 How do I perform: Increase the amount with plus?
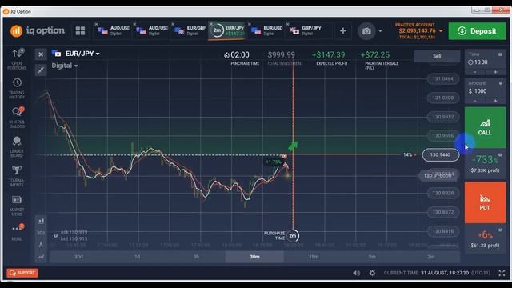click(495, 101)
